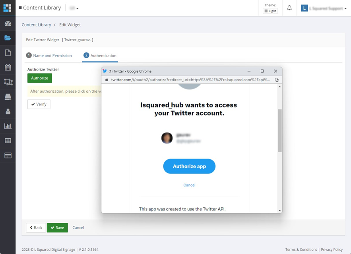Click the user avatar letter L

pos(304,8)
